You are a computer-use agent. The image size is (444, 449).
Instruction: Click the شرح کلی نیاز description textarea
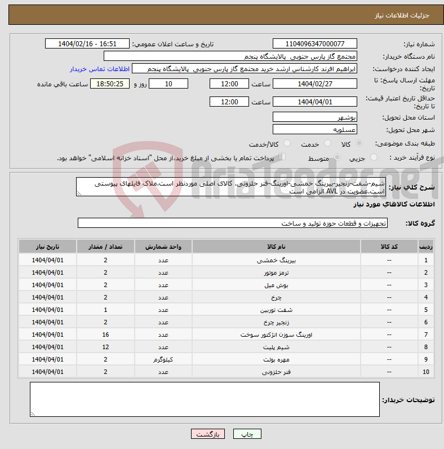231,187
